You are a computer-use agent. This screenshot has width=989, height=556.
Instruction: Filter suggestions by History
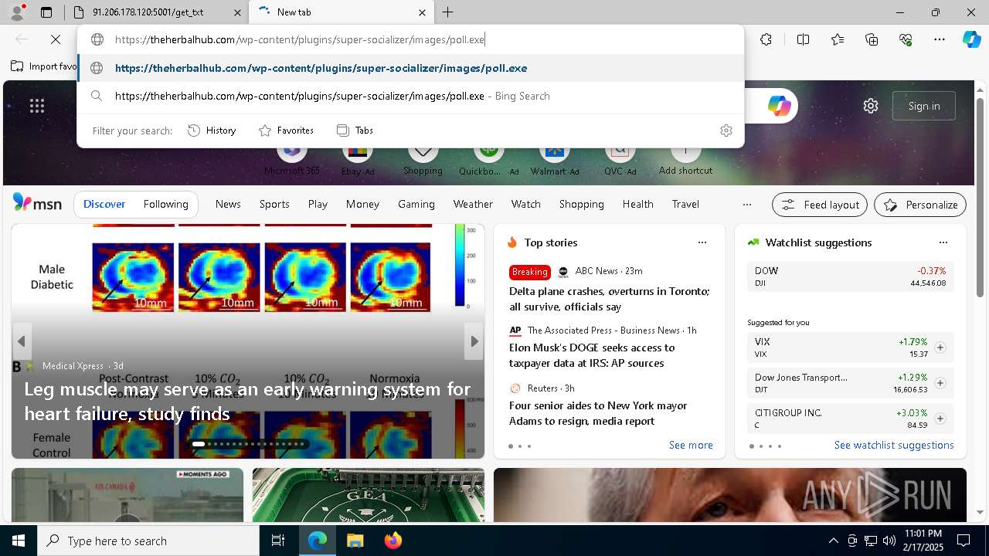click(x=212, y=131)
